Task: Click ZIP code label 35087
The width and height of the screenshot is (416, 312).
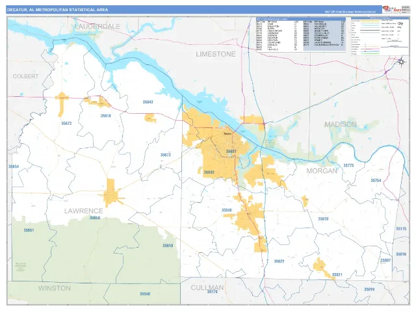Action: pyautogui.click(x=385, y=261)
